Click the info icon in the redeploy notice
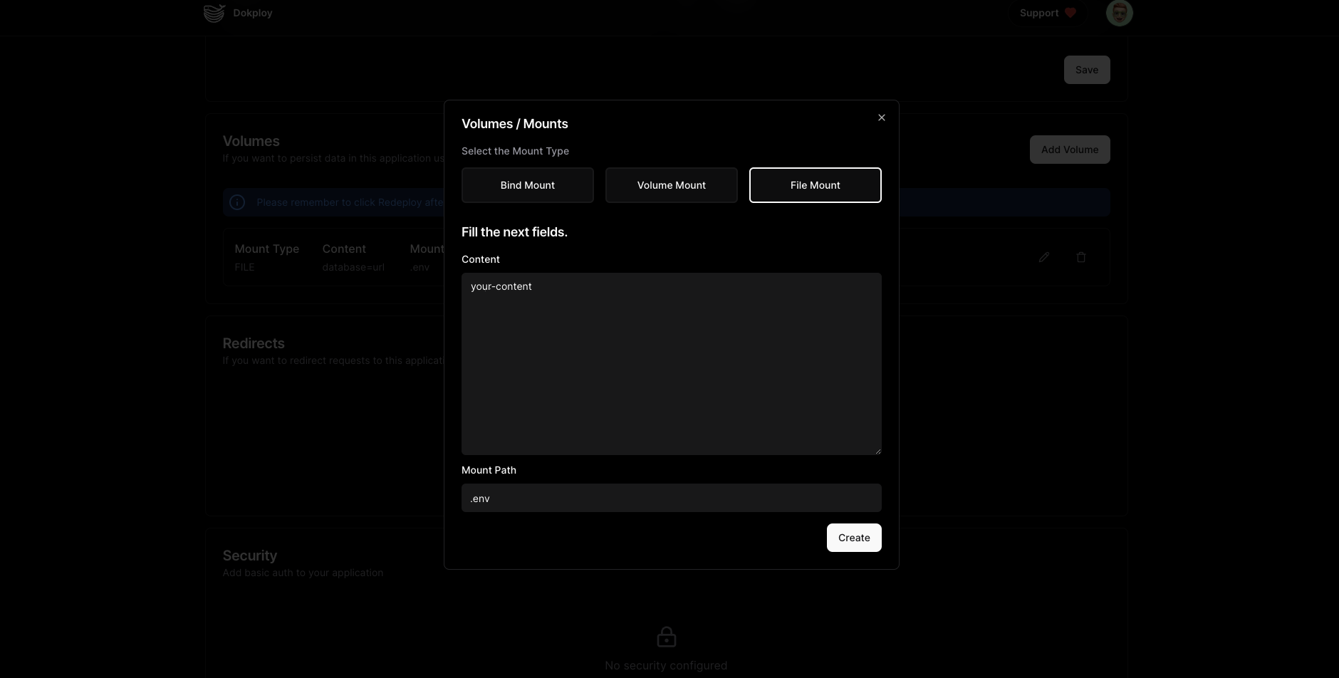Image resolution: width=1339 pixels, height=678 pixels. coord(237,202)
